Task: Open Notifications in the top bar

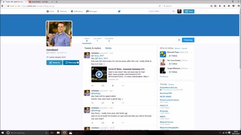Action: point(76,11)
